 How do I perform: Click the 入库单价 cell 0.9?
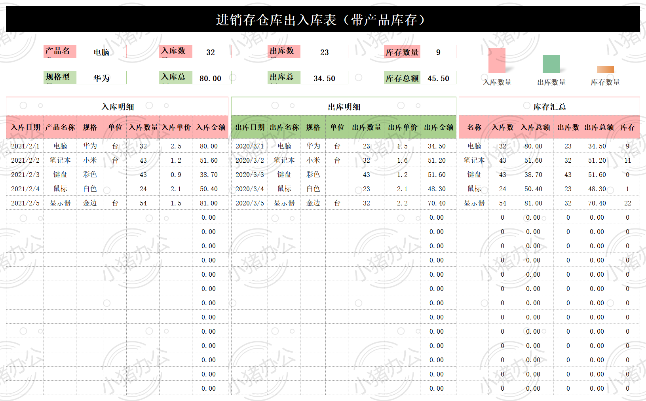176,175
